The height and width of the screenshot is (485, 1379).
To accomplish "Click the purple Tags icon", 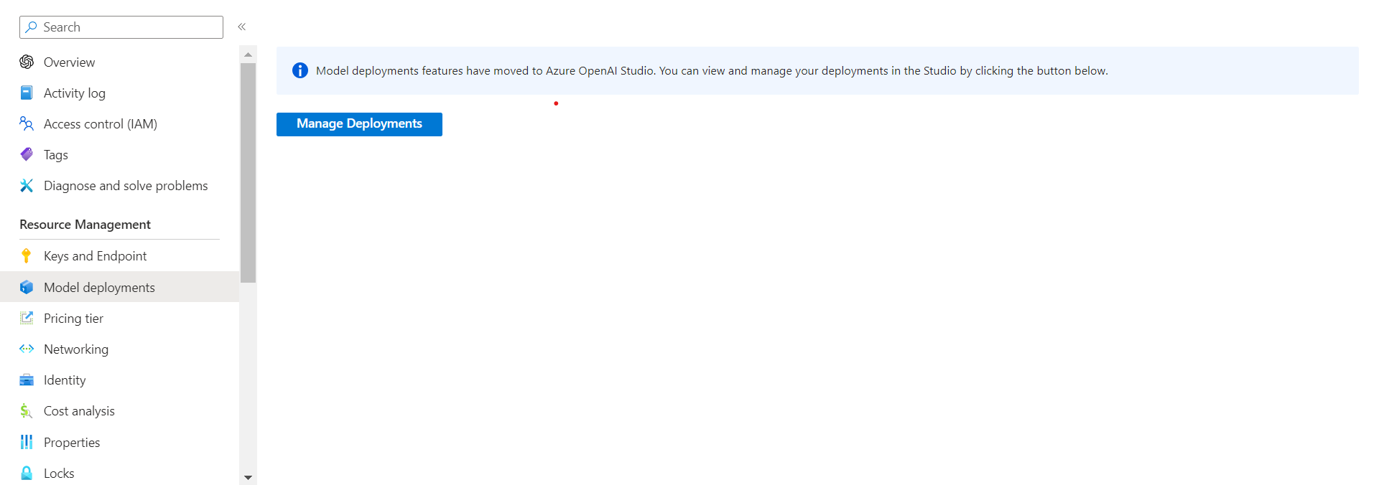I will 27,154.
